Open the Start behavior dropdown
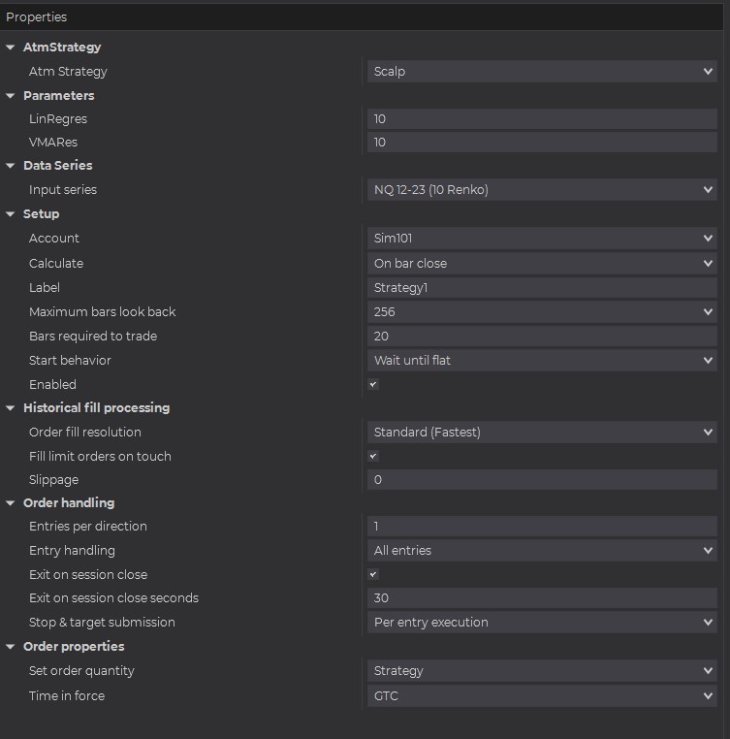This screenshot has height=739, width=730. point(542,360)
